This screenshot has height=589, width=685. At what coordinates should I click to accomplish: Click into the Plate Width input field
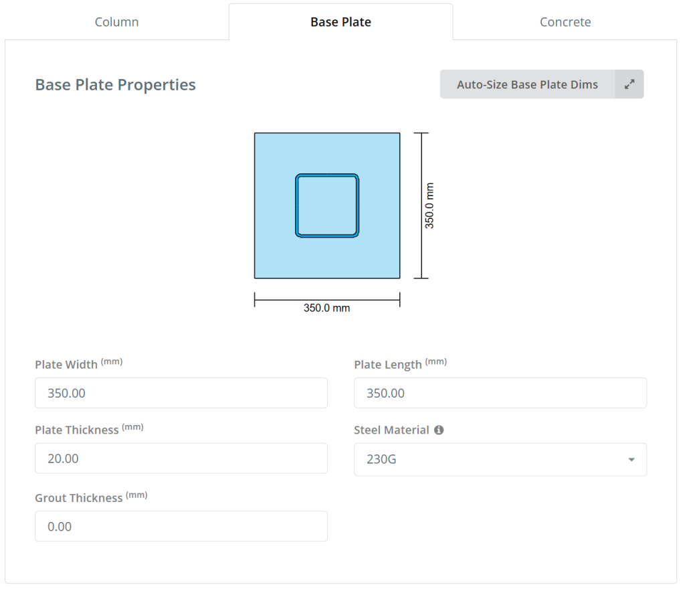[181, 393]
